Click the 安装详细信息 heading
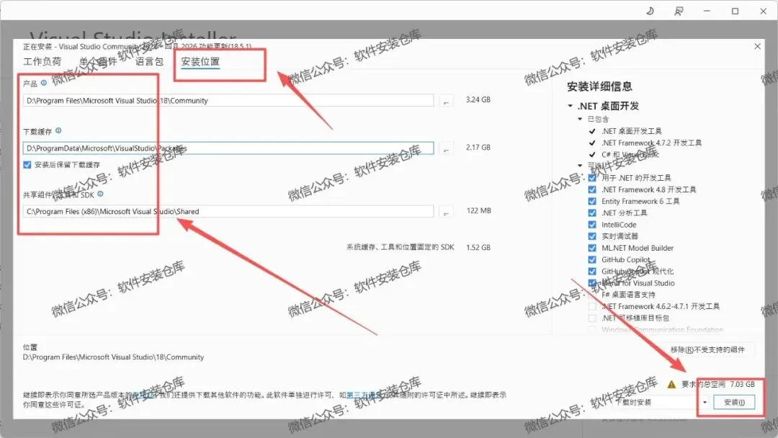The width and height of the screenshot is (778, 438). click(599, 86)
